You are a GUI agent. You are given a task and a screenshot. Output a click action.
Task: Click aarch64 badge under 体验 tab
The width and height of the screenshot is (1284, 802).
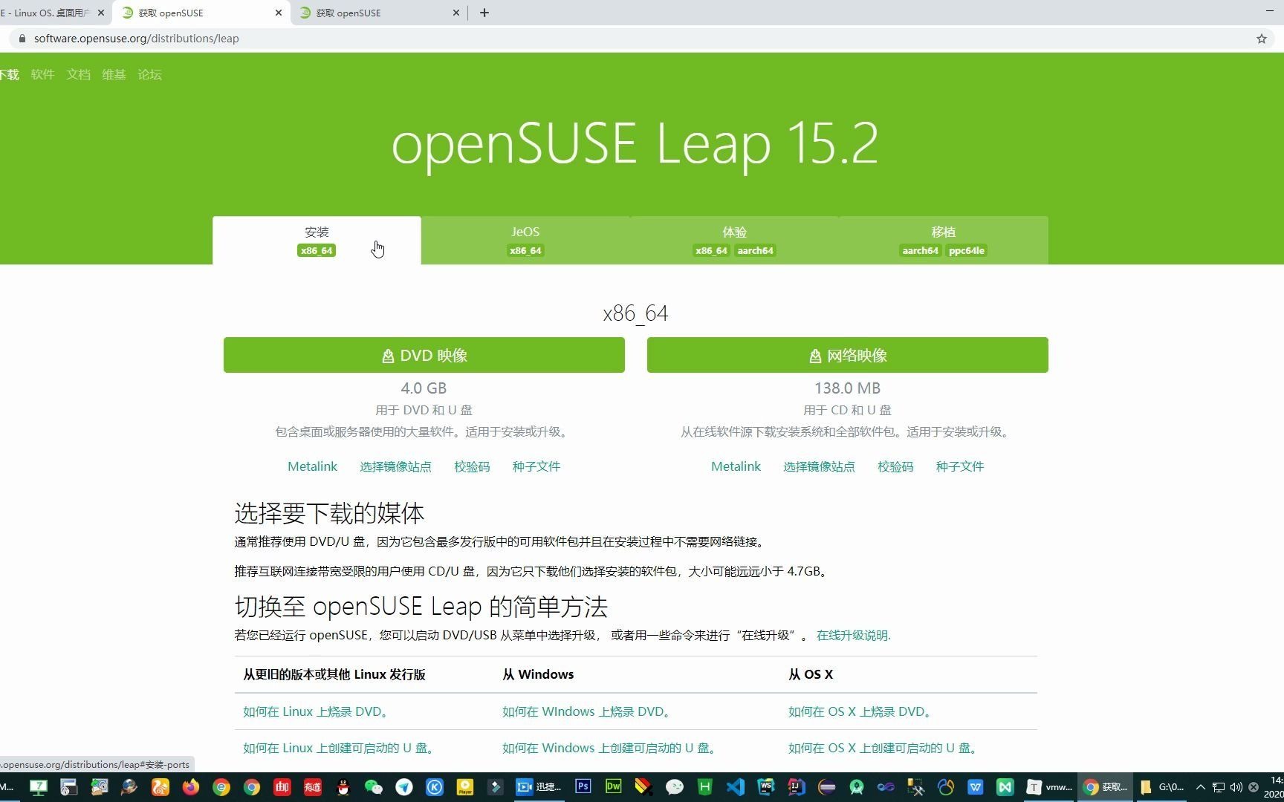coord(755,251)
